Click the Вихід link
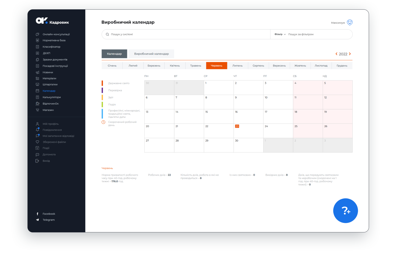394x254 pixels. pos(46,161)
